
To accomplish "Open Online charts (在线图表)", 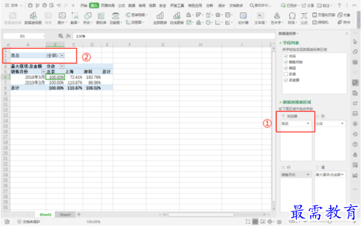I will pos(176,18).
